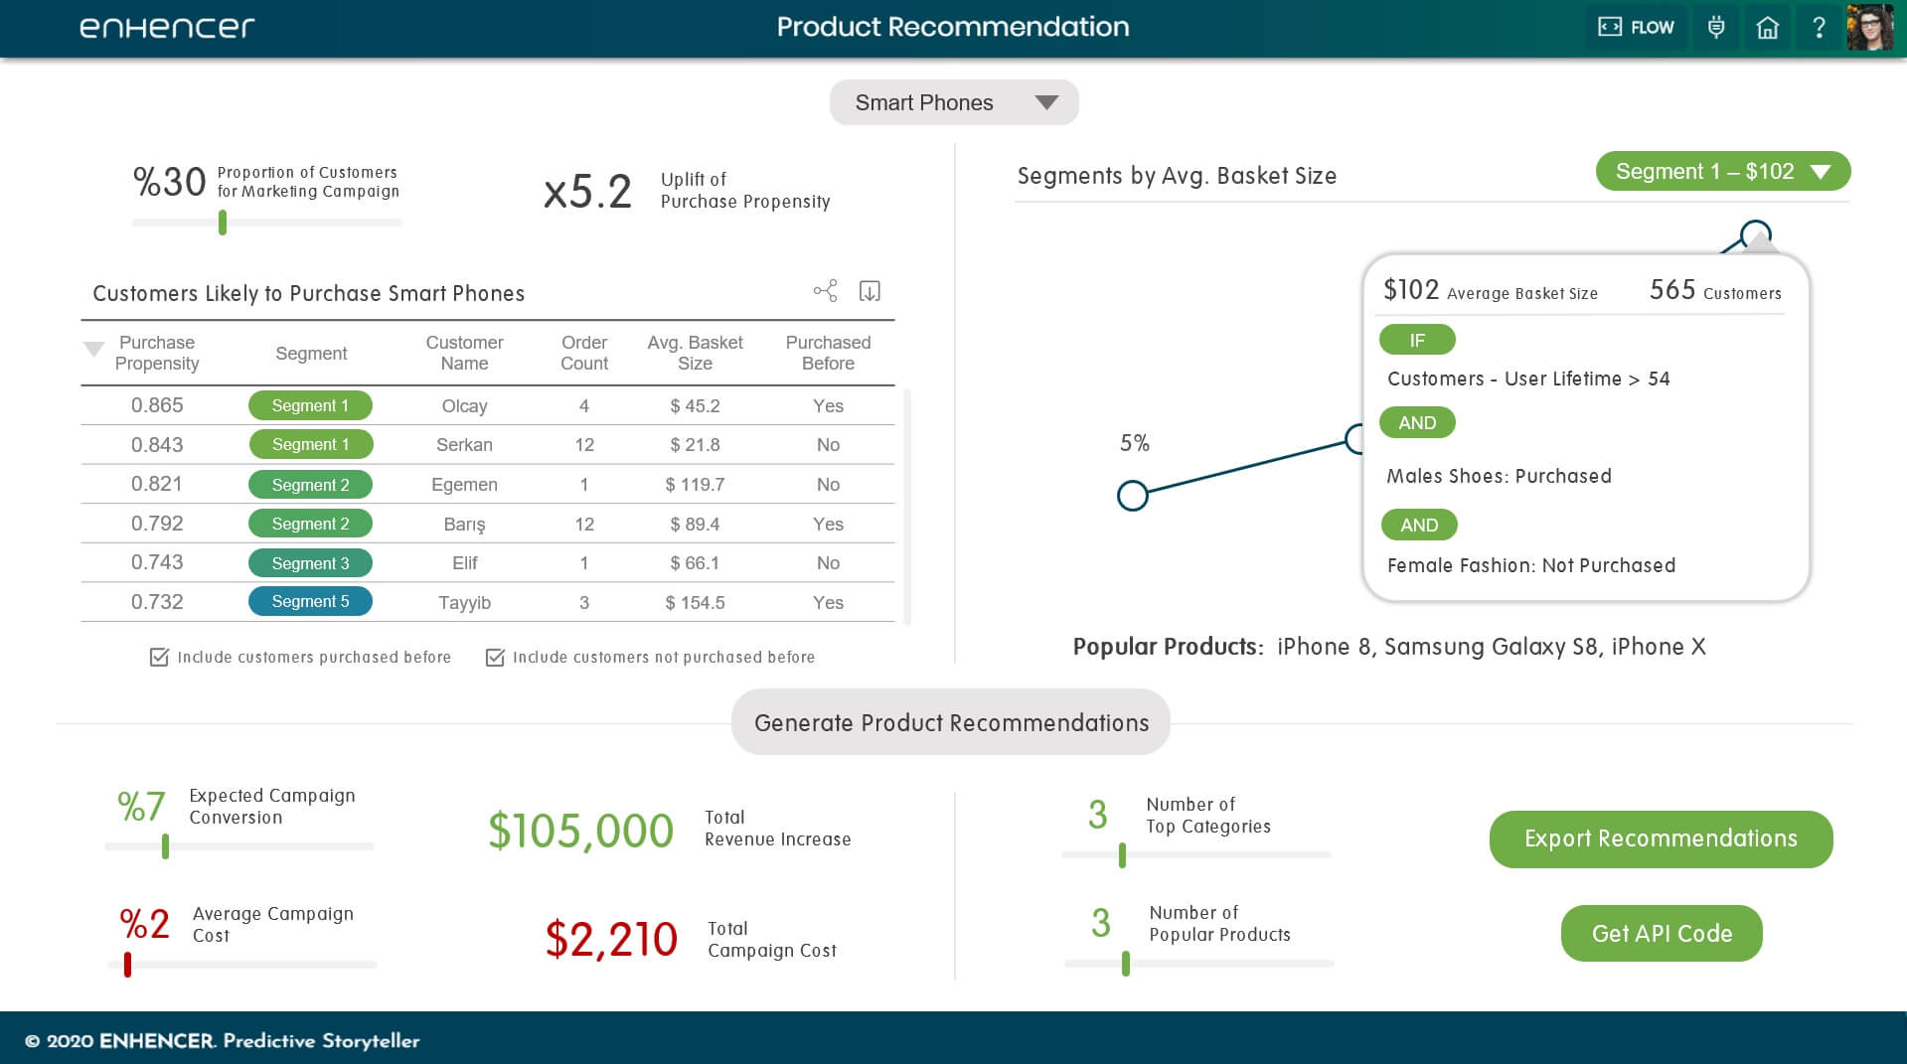Toggle Include customers purchased before checkbox

(x=159, y=657)
